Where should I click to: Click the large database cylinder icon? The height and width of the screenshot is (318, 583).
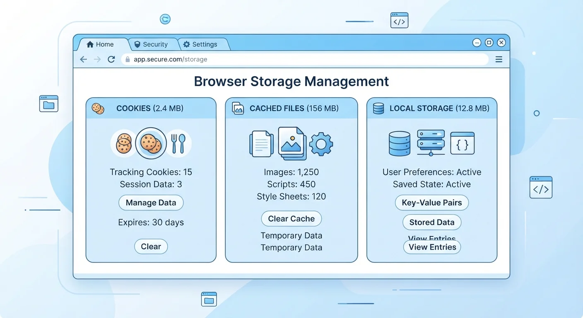(x=400, y=143)
